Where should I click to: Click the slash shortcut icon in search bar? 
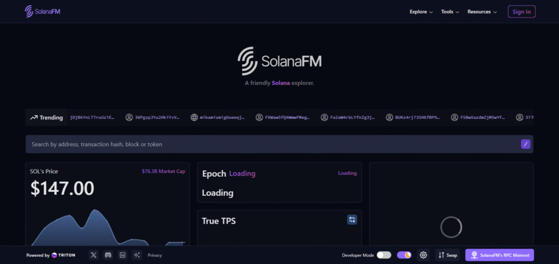[526, 144]
